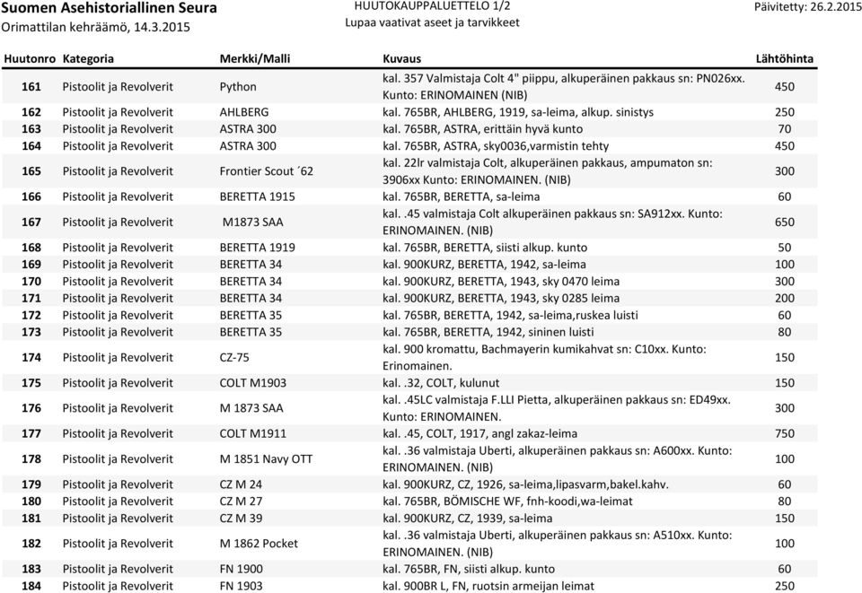Click the 'AHLBERG' model cell

[x=244, y=112]
